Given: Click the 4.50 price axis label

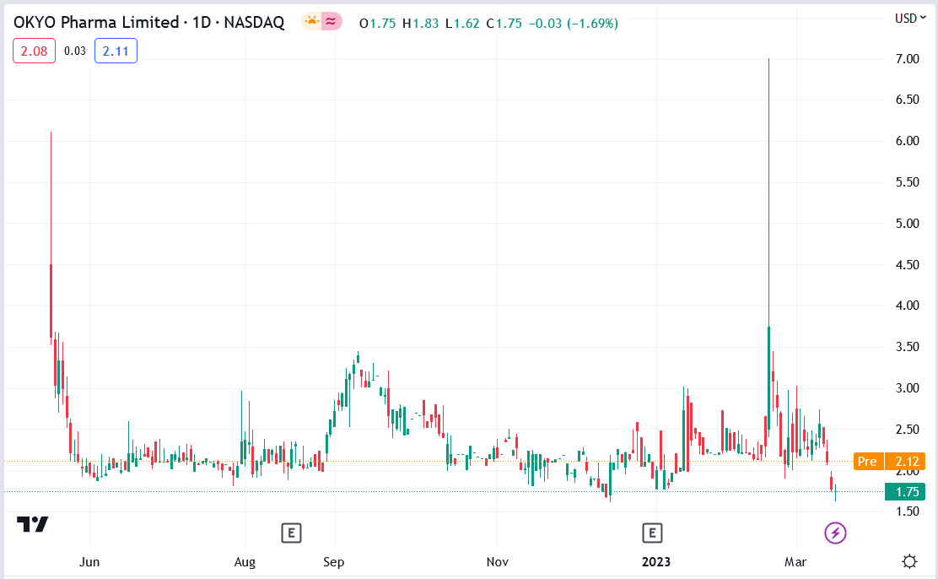Looking at the screenshot, I should coord(907,265).
